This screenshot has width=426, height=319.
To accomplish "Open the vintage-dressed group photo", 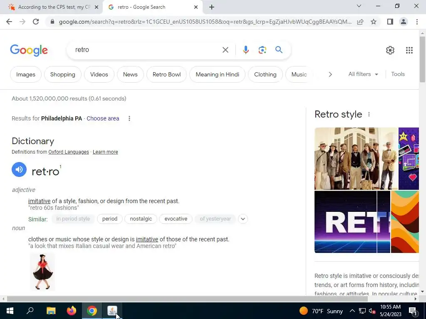I will [356, 159].
